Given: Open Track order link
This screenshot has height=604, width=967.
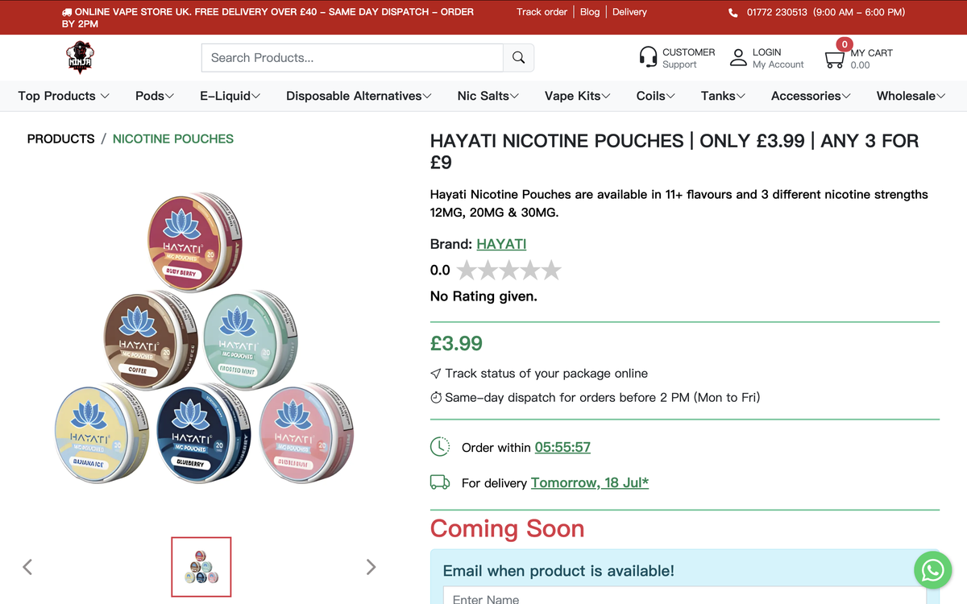Looking at the screenshot, I should pos(542,12).
